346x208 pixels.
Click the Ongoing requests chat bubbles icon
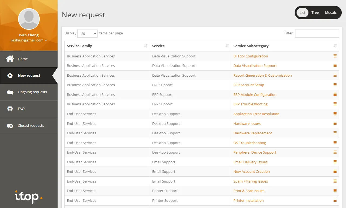[x=10, y=92]
